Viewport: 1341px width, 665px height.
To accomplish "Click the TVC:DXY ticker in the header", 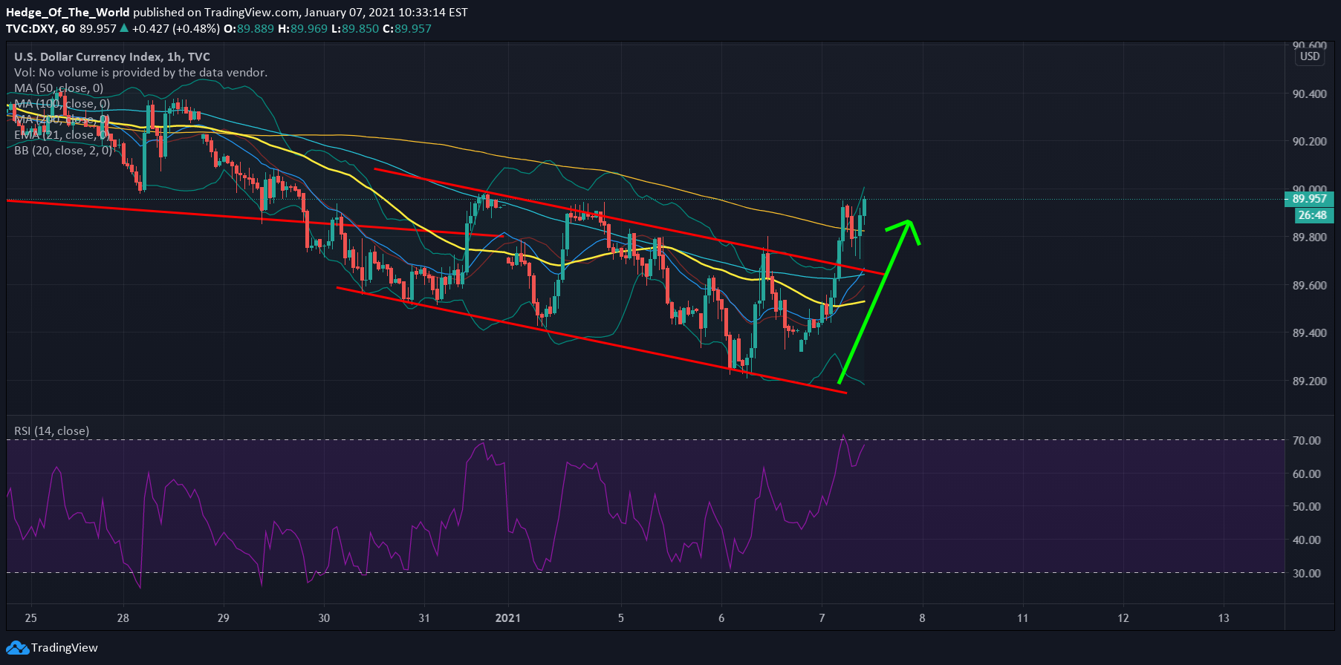I will (31, 28).
